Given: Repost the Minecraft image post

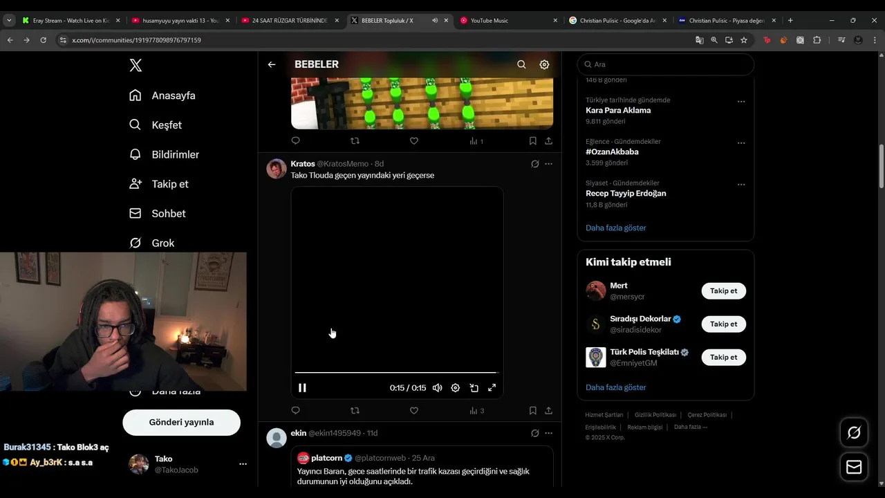Looking at the screenshot, I should (355, 141).
